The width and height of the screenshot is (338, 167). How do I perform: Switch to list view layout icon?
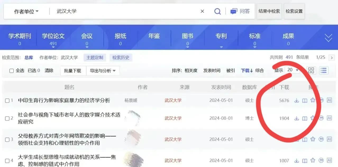(323, 70)
